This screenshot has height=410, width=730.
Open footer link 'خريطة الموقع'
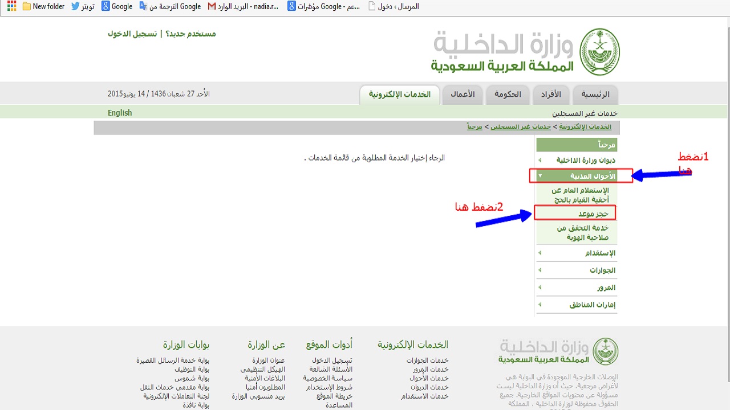coord(334,396)
